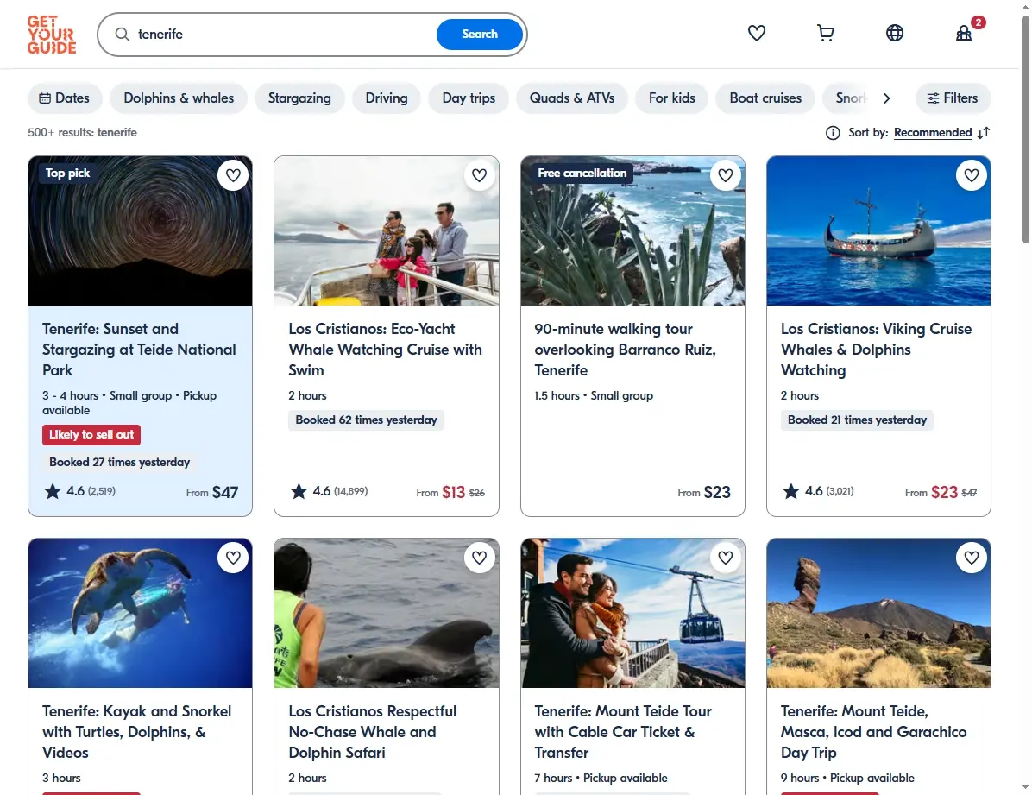1032x795 pixels.
Task: Open Eco-Yacht Whale Watching Cruise title
Action: [385, 350]
